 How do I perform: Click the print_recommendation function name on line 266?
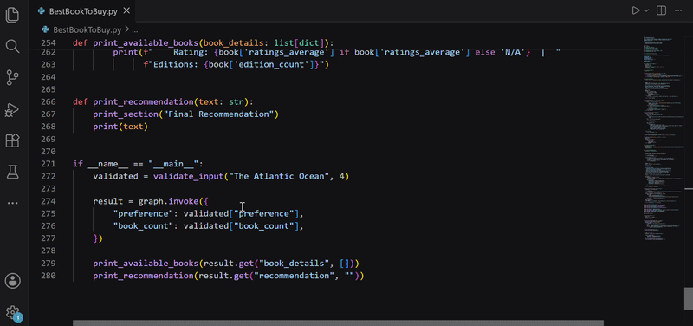[143, 101]
